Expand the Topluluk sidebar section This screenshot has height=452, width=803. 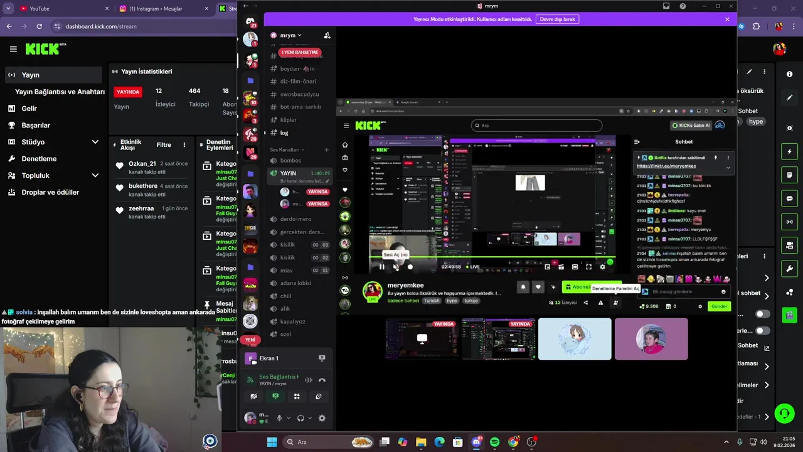(x=95, y=175)
